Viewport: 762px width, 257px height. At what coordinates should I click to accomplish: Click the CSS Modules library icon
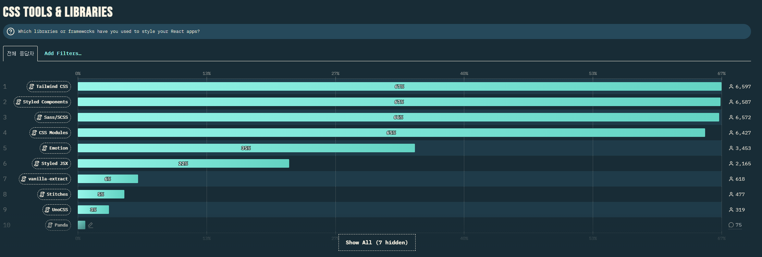pyautogui.click(x=34, y=133)
